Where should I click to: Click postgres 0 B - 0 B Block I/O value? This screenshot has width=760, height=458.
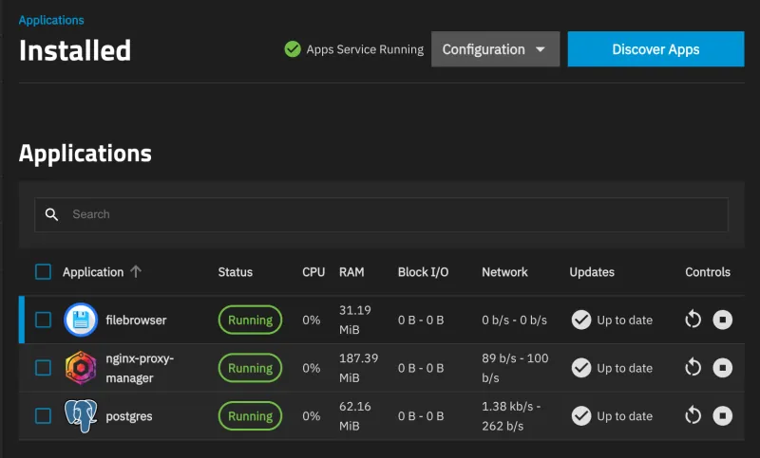coord(421,416)
